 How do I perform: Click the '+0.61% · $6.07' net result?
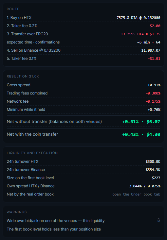(141, 122)
